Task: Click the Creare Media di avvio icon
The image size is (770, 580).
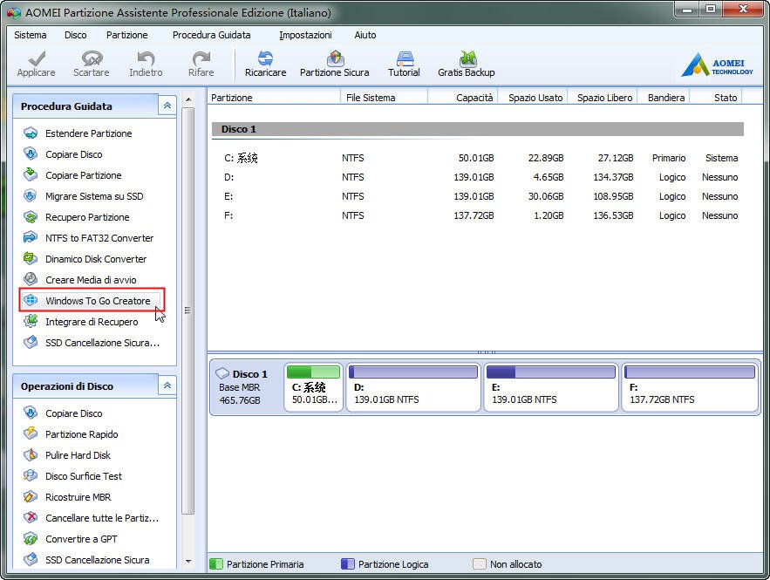Action: pyautogui.click(x=31, y=279)
